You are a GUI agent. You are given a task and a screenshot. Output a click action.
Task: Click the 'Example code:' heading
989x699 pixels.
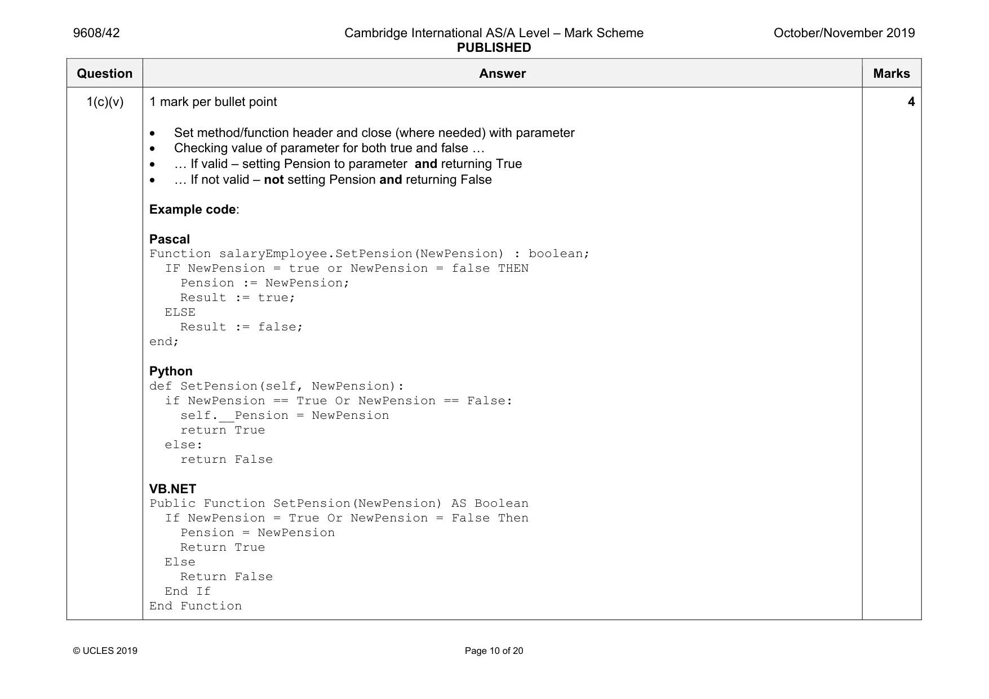click(x=194, y=210)
